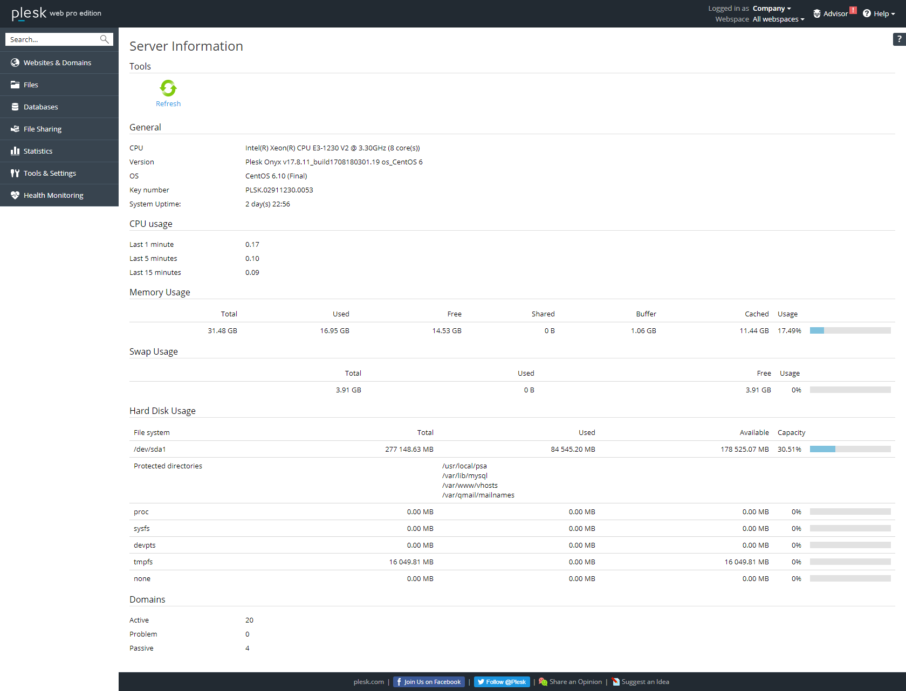The height and width of the screenshot is (691, 906).
Task: Expand the Company account dropdown
Action: [x=772, y=8]
